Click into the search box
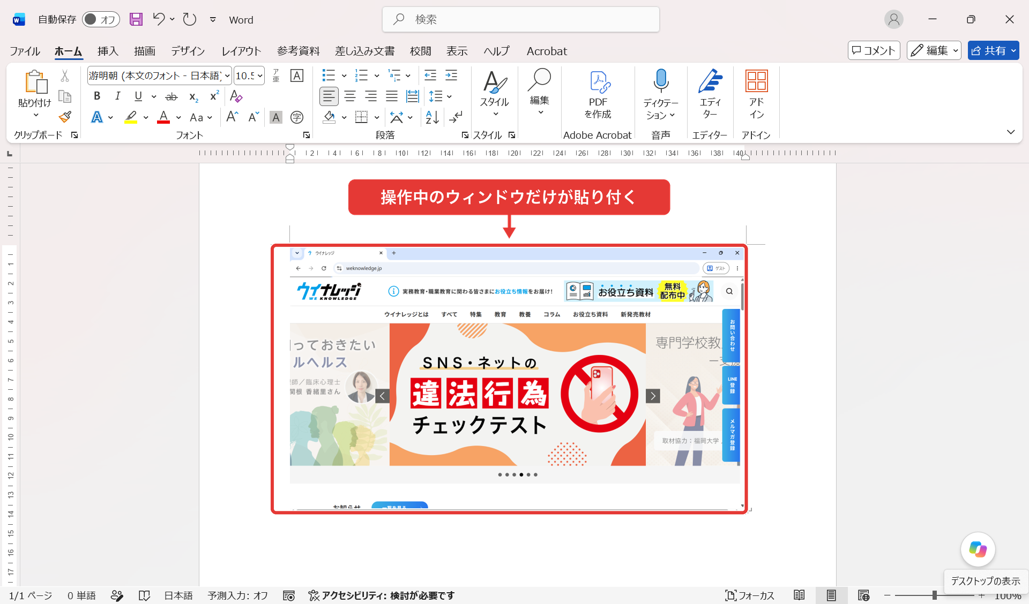The height and width of the screenshot is (604, 1029). coord(520,19)
